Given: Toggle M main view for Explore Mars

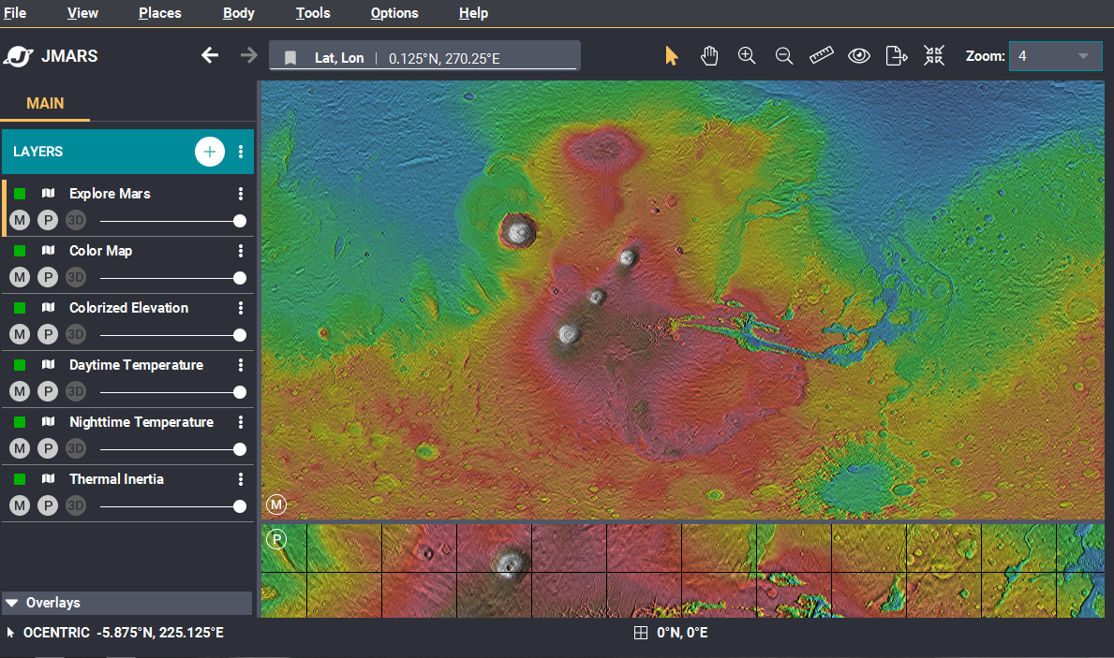Looking at the screenshot, I should tap(20, 221).
